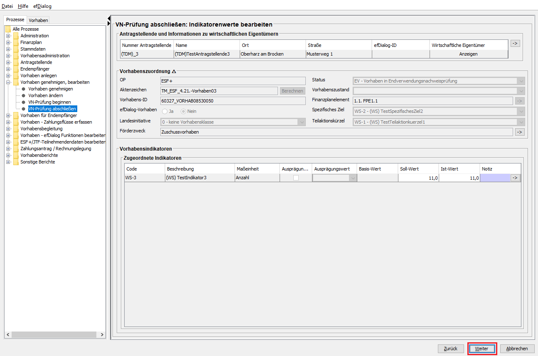Click the Code cell WS-3
The height and width of the screenshot is (356, 538).
click(145, 178)
